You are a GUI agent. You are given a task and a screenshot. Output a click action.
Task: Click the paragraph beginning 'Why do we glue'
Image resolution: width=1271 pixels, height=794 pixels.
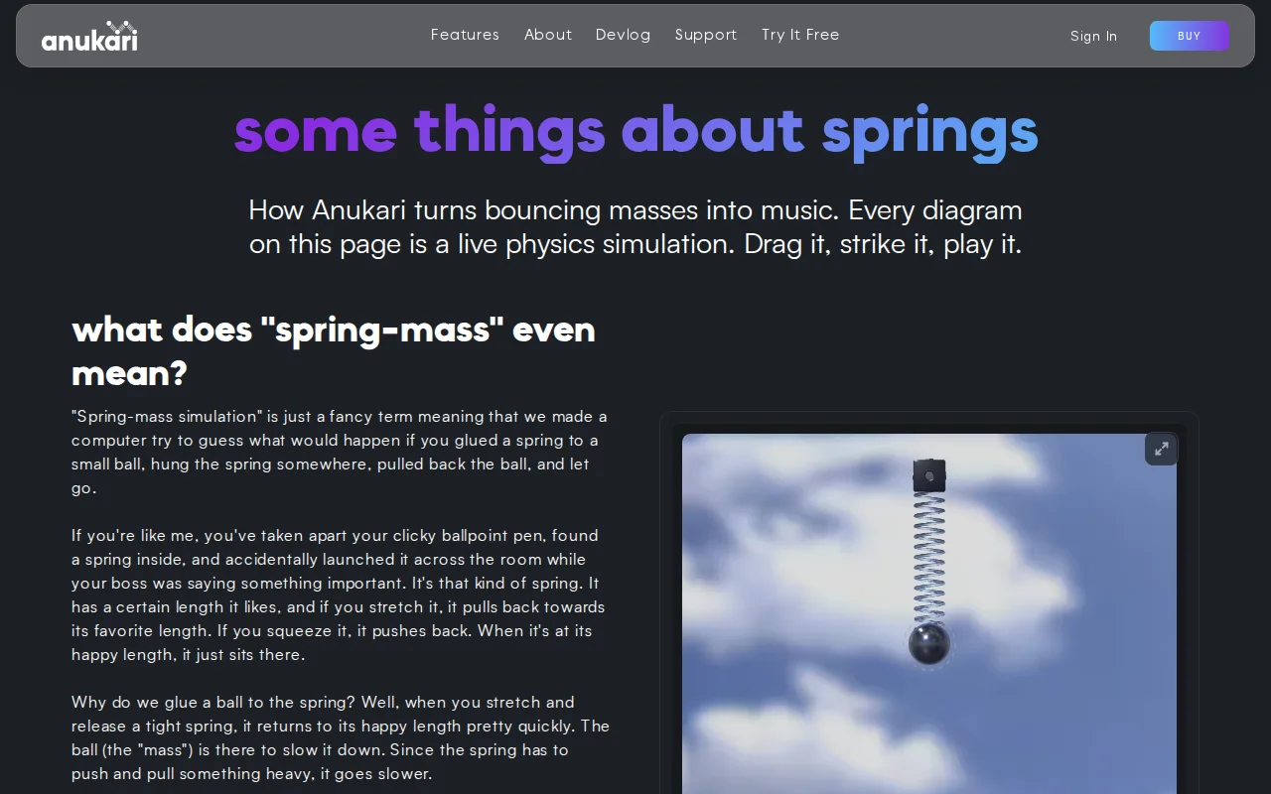(341, 737)
